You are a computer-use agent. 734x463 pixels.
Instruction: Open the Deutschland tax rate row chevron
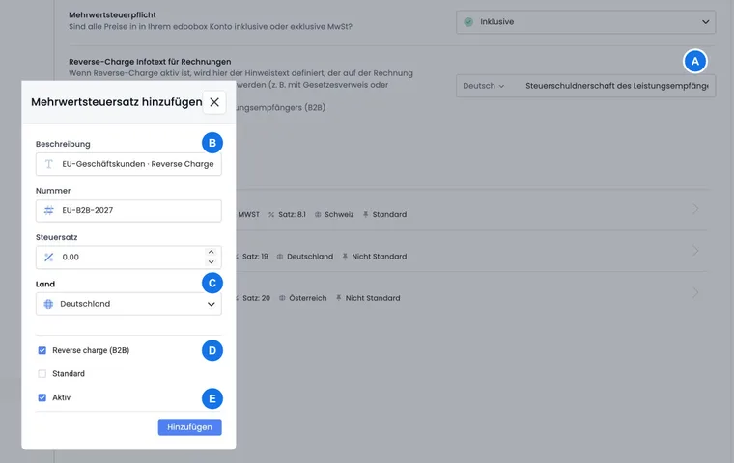(x=695, y=251)
